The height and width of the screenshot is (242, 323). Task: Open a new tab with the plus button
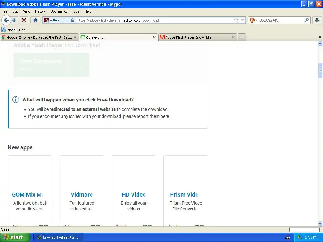click(x=242, y=37)
